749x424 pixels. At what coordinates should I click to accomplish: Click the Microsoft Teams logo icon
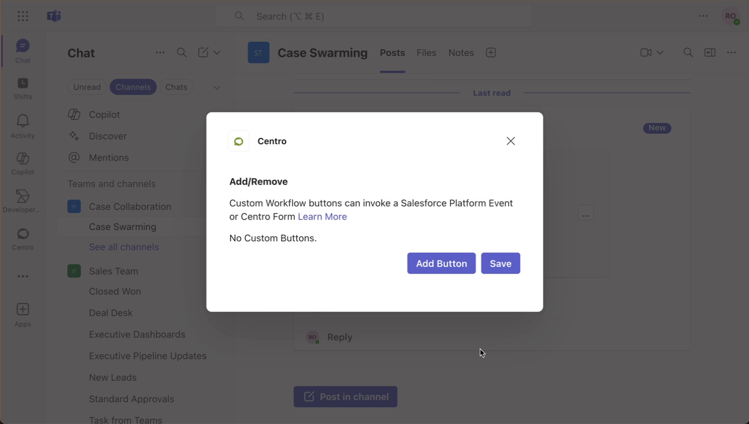[x=54, y=16]
